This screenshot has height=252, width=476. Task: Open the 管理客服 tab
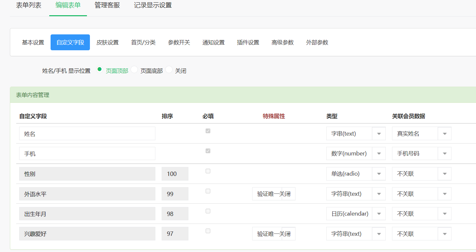(x=107, y=5)
